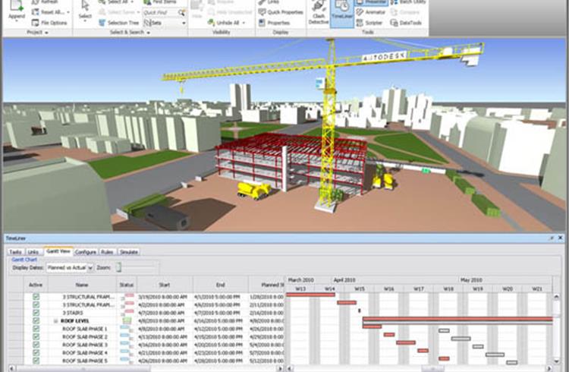
Task: Open the Selection Tree panel
Action: coord(118,23)
